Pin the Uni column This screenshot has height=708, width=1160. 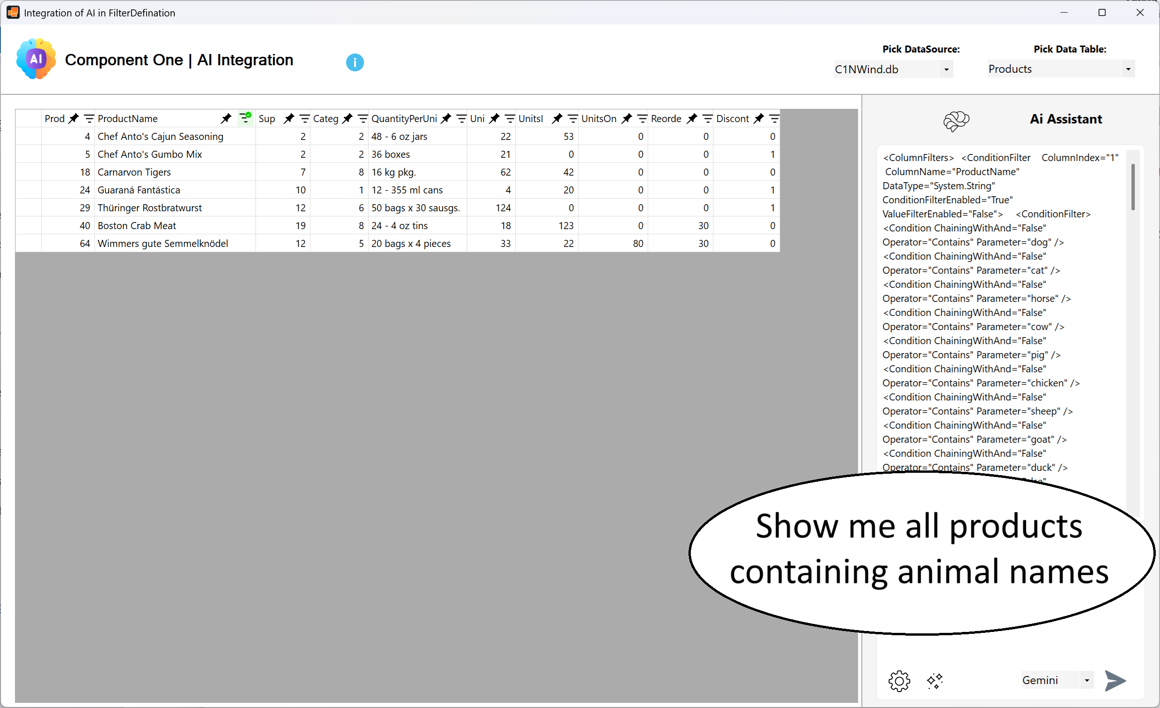point(494,119)
